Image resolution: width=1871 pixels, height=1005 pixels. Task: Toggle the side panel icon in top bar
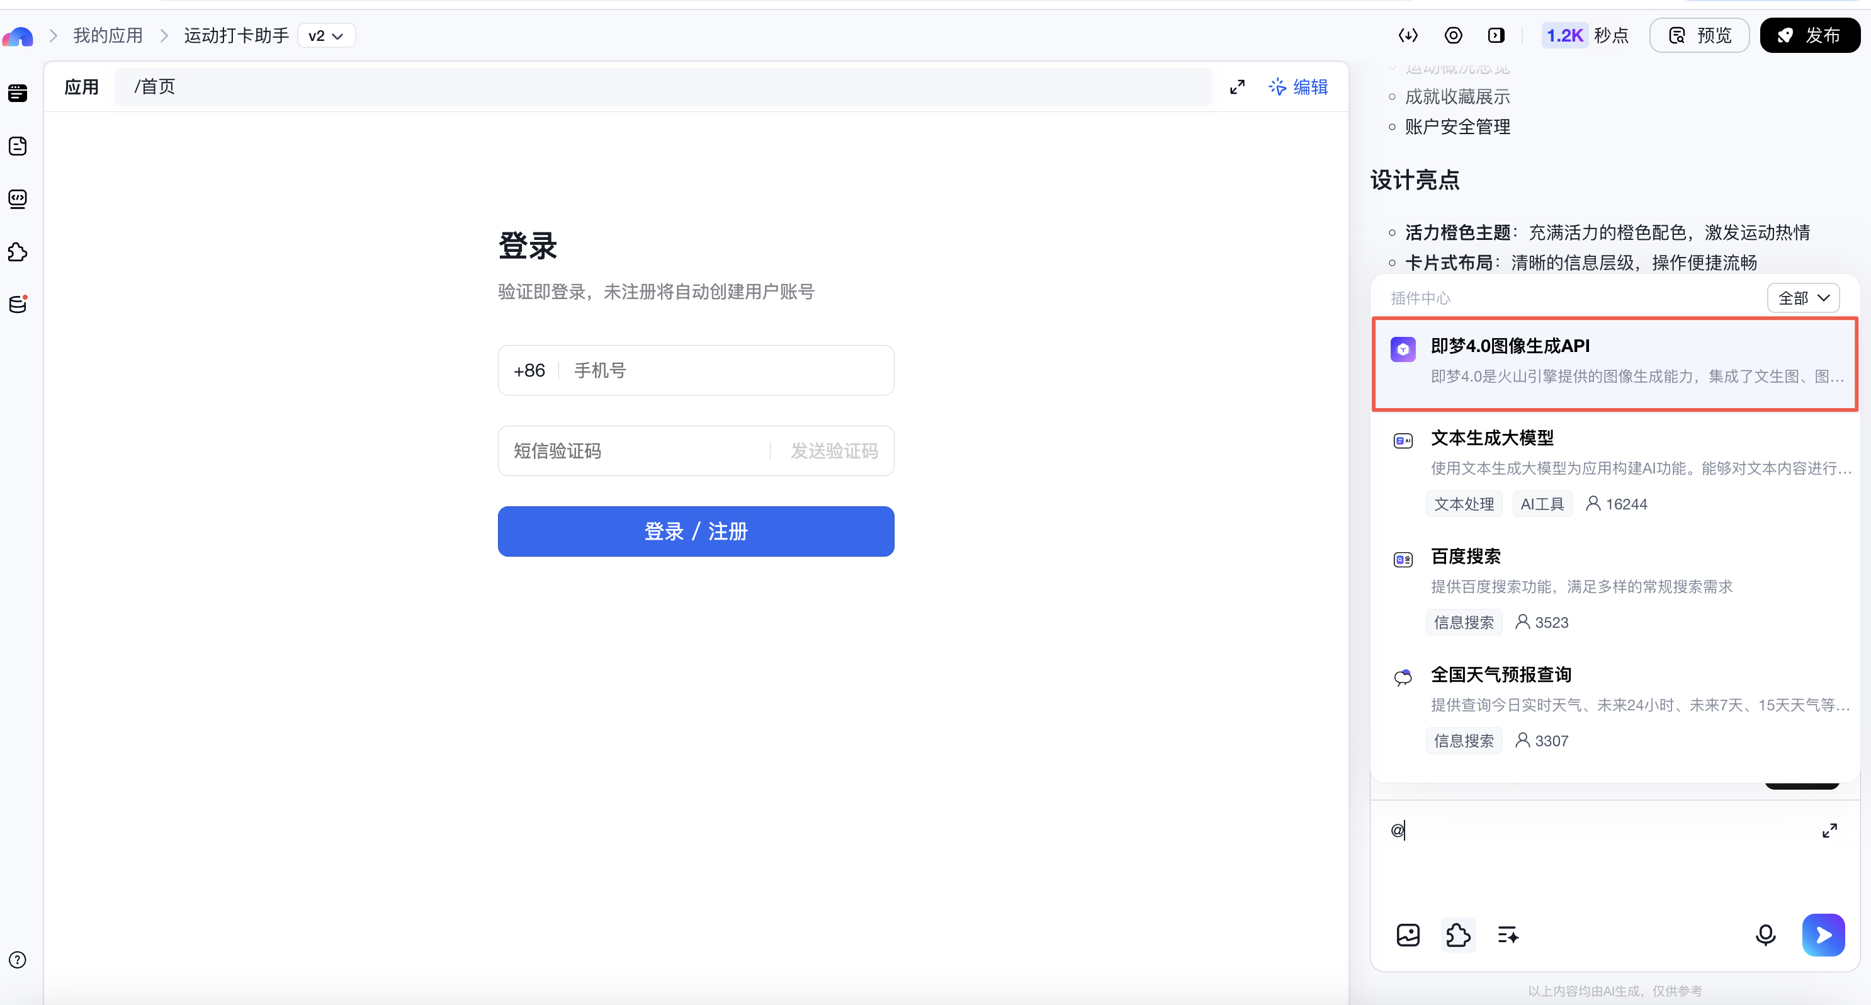pos(1496,36)
